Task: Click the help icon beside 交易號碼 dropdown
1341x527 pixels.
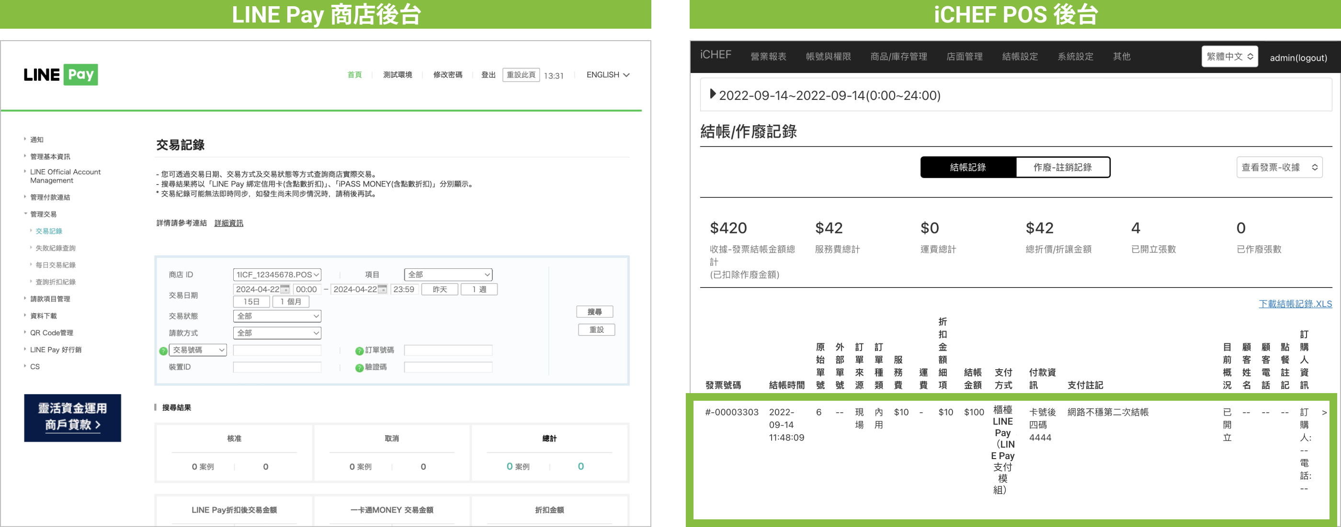Action: [163, 351]
